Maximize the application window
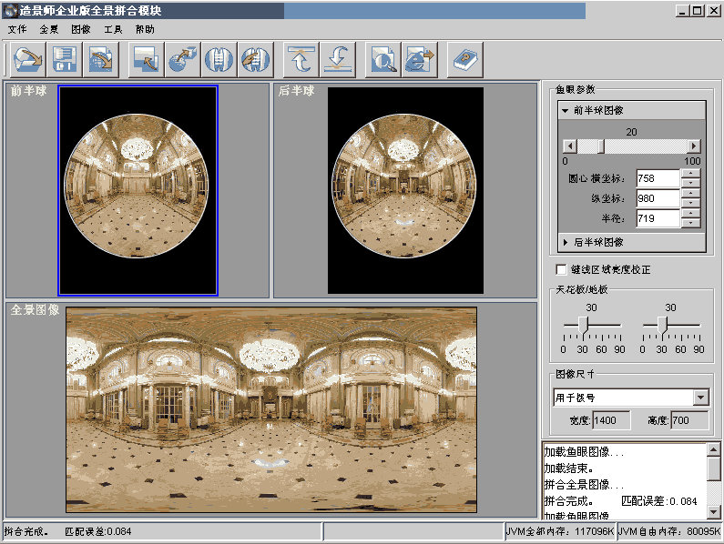This screenshot has width=724, height=544. (x=698, y=10)
